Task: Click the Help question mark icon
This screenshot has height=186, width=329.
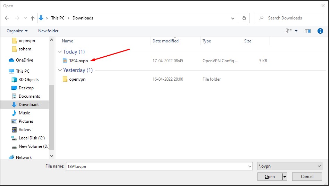Action: click(x=320, y=31)
